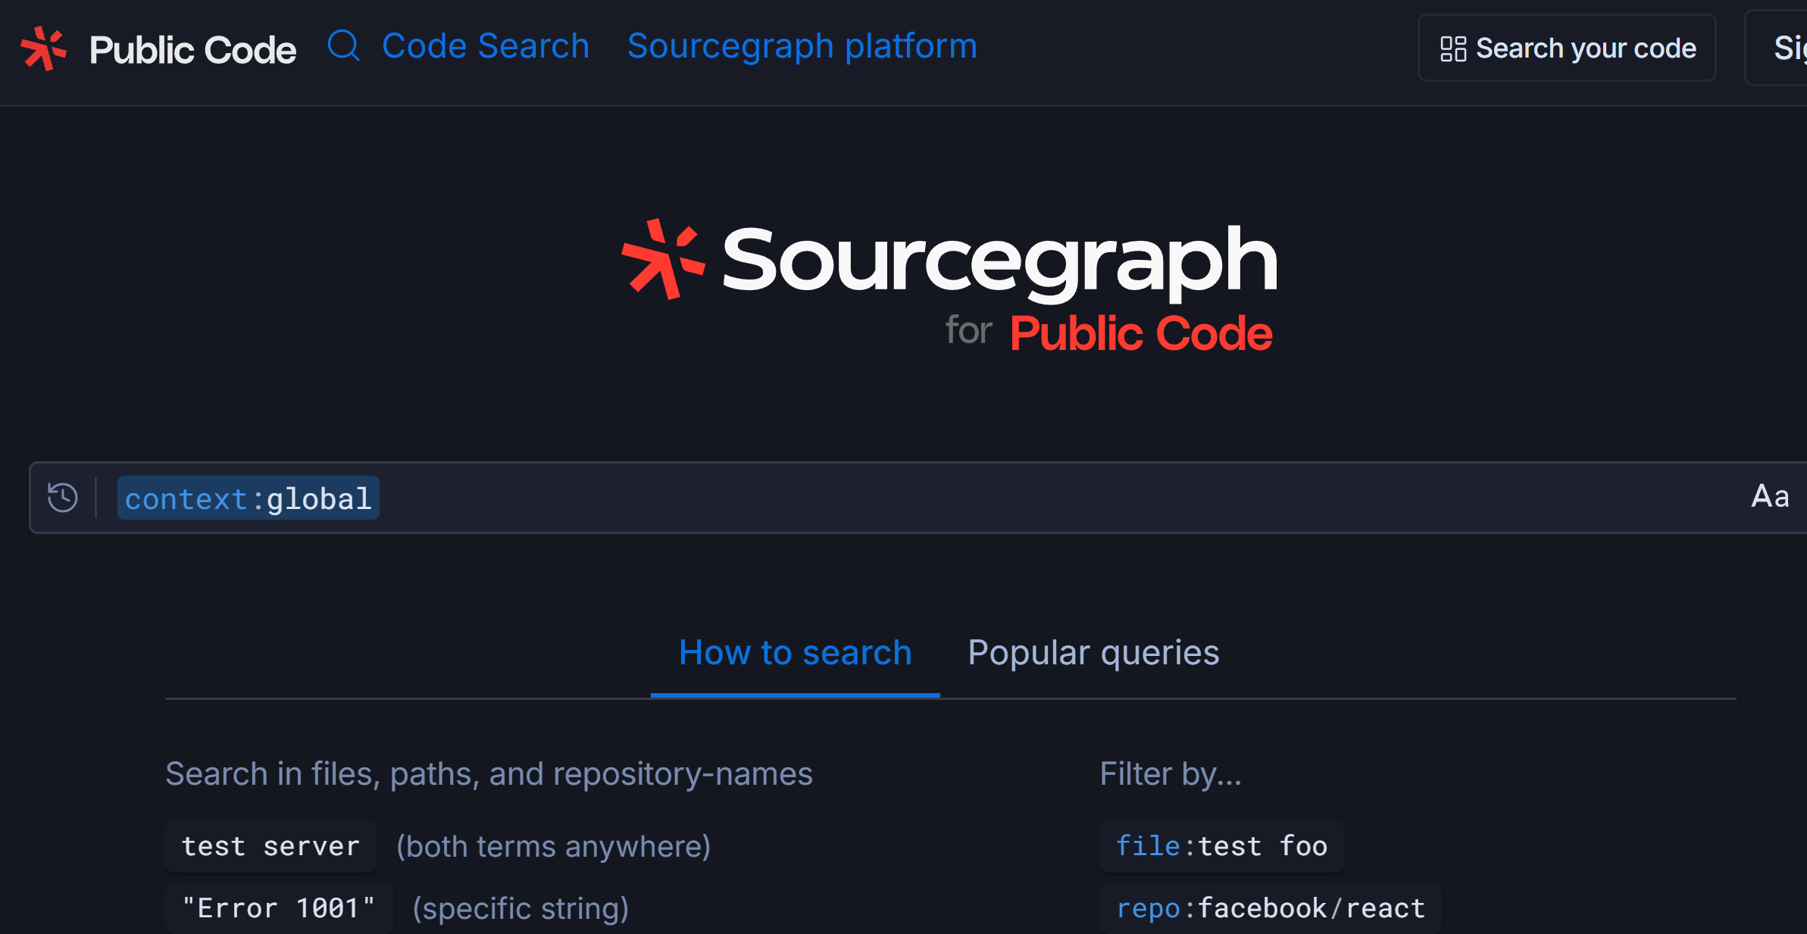
Task: Click the red Public Code text in the hero logo
Action: point(1140,333)
